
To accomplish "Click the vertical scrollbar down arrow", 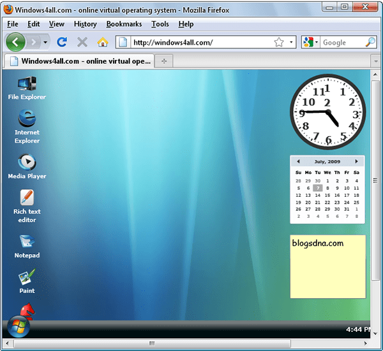I will pyautogui.click(x=375, y=334).
